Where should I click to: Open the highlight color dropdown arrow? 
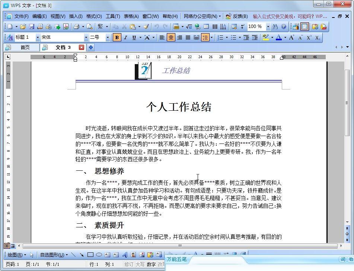point(272,38)
